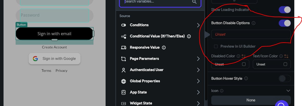This screenshot has height=106, width=302.
Task: Check the Preview in UI Builder checkbox
Action: 216,46
